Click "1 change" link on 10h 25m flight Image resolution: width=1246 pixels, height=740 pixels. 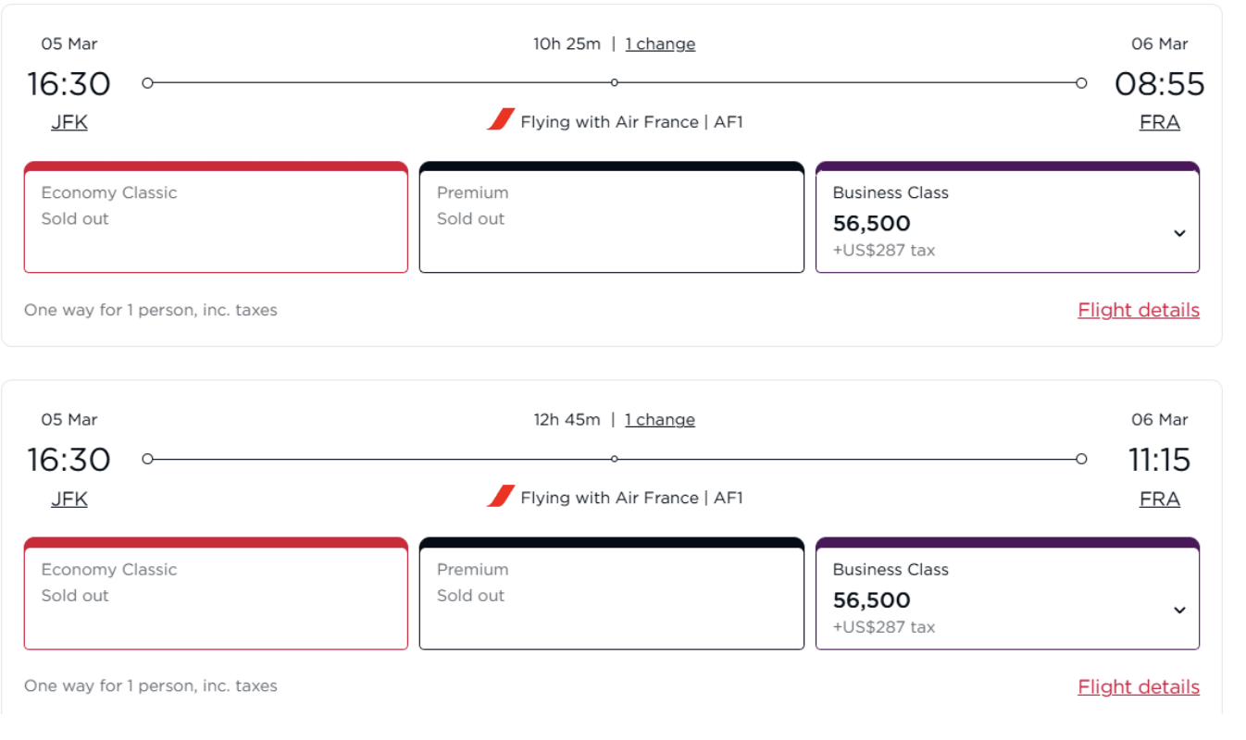coord(660,43)
